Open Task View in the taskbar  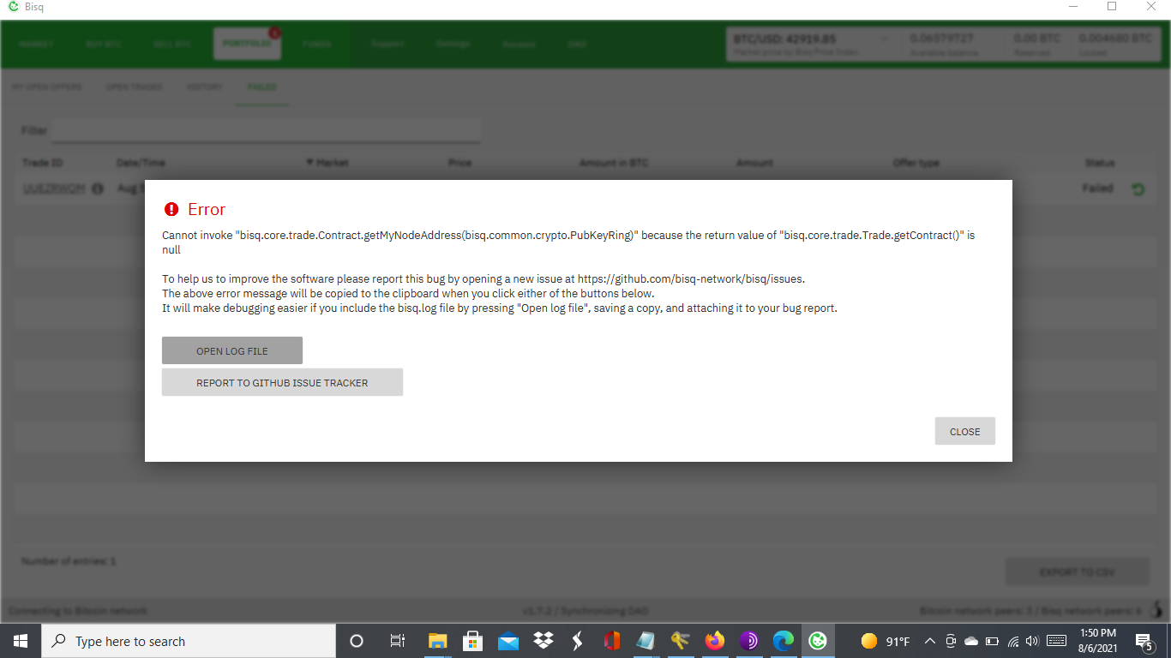click(x=397, y=641)
